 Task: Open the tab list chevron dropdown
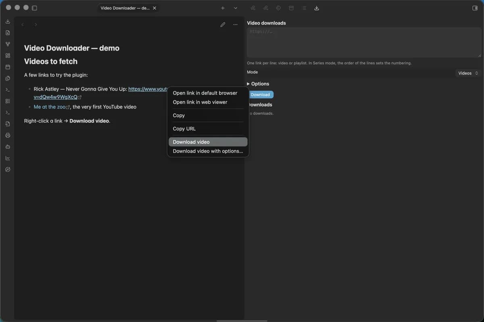point(236,8)
